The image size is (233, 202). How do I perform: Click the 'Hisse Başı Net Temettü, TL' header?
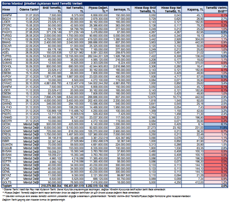tap(169, 10)
